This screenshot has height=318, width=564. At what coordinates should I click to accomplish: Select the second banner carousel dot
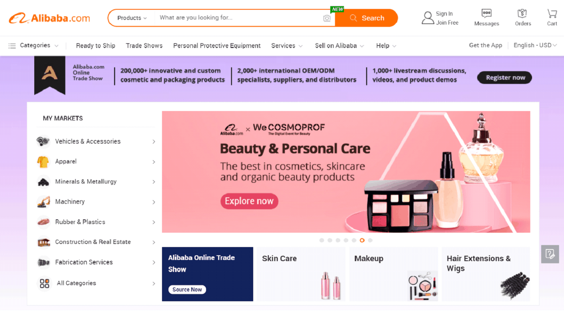[330, 240]
